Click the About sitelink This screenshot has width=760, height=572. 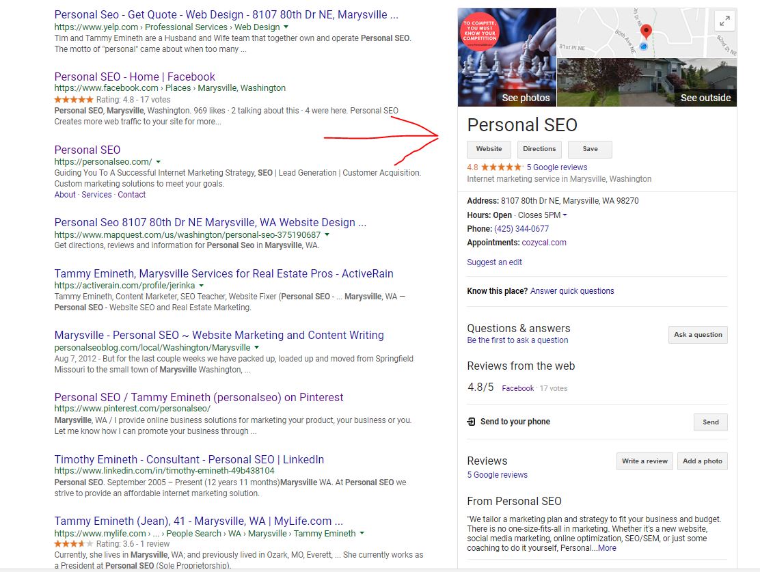(65, 194)
